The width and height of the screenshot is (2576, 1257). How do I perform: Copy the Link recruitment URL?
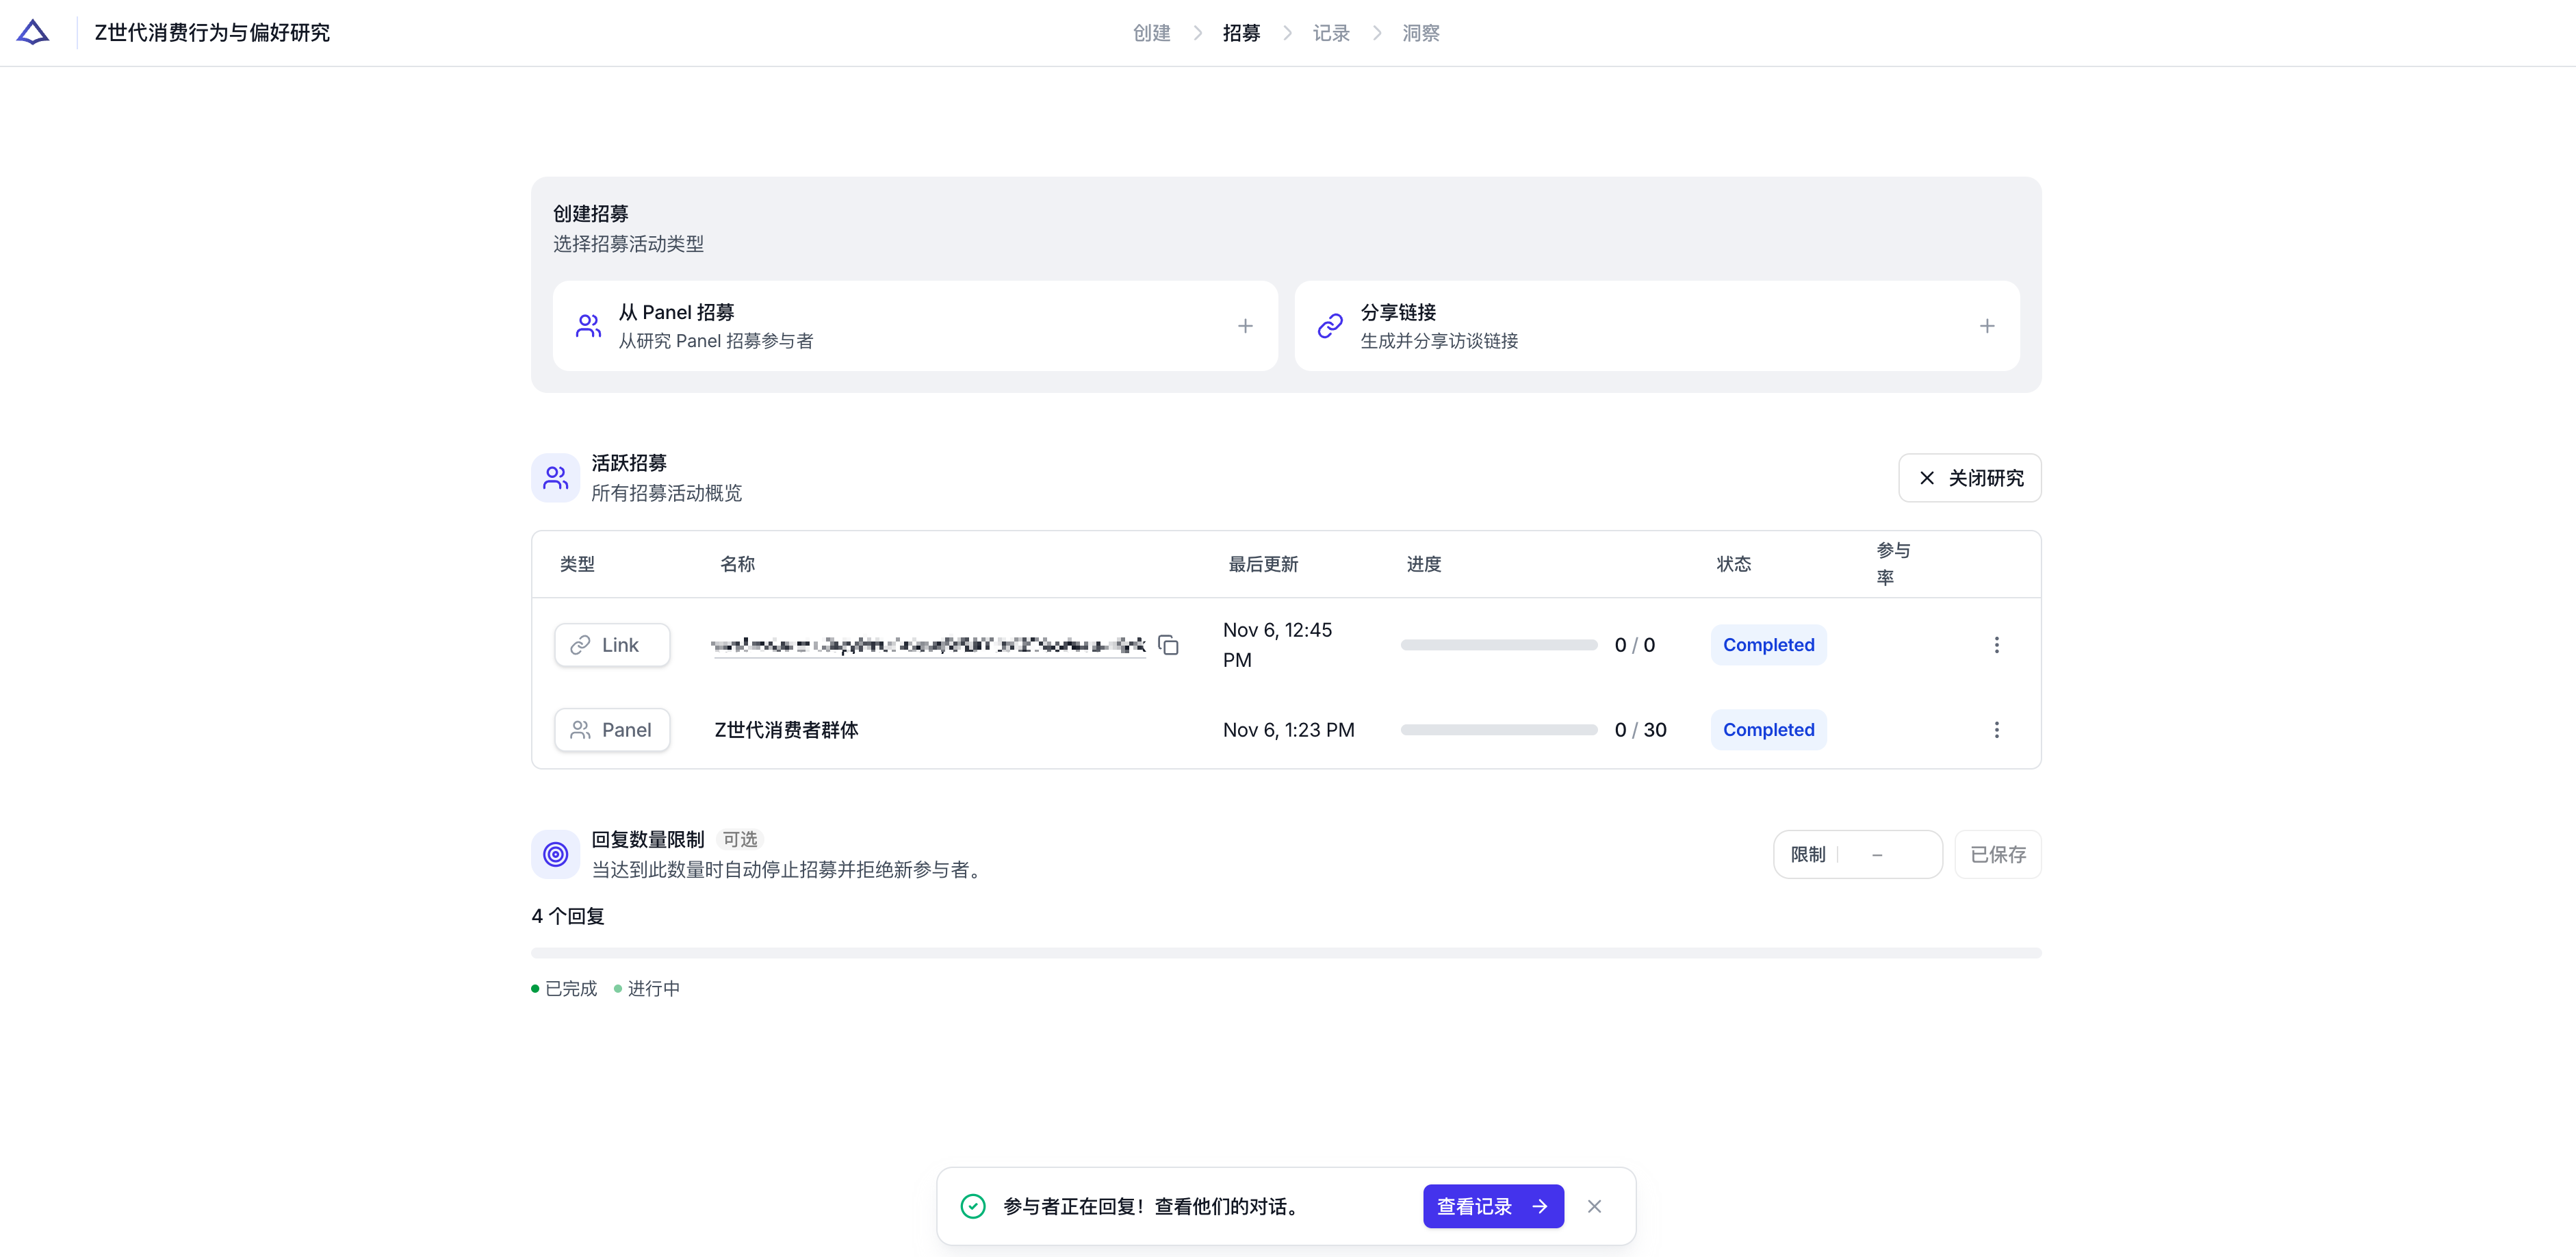coord(1168,645)
